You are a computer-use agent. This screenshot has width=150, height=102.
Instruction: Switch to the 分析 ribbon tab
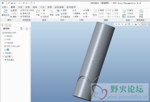coord(20,7)
